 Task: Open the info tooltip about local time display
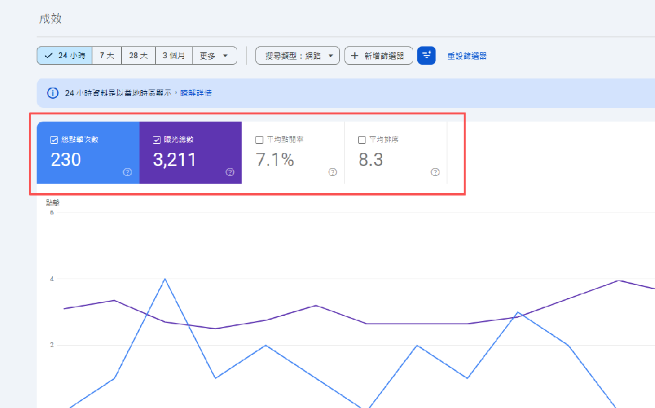point(52,92)
